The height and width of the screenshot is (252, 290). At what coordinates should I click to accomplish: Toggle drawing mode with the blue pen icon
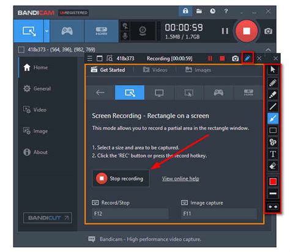click(247, 59)
